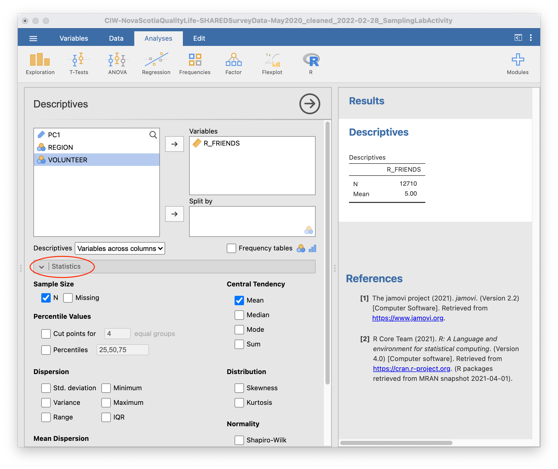
Task: Uncheck the N sample size checkbox
Action: [46, 298]
